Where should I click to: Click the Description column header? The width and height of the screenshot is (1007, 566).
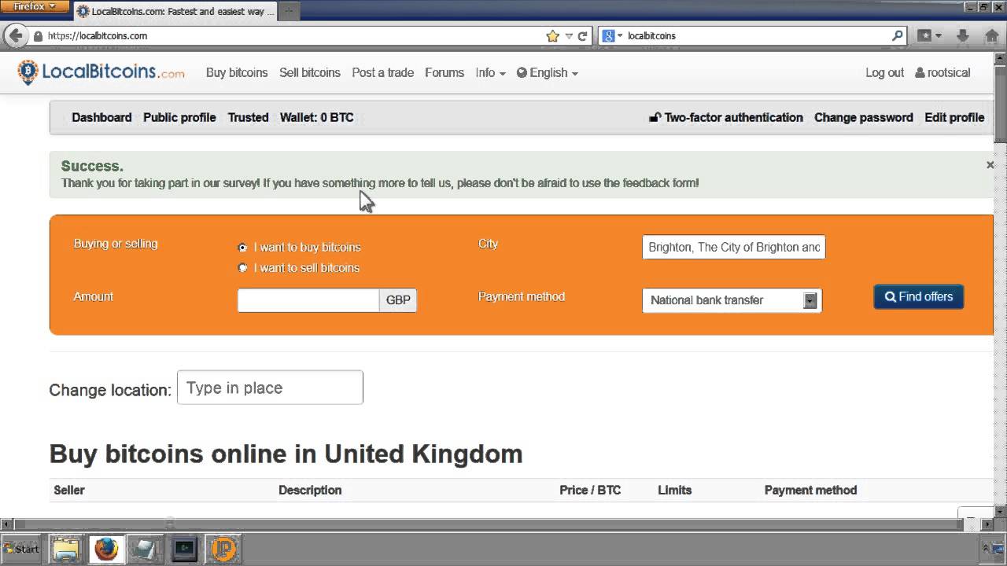pyautogui.click(x=310, y=490)
